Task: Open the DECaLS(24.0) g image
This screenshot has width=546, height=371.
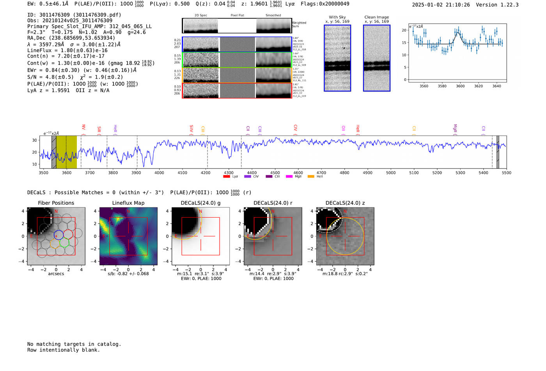Action: pos(200,236)
